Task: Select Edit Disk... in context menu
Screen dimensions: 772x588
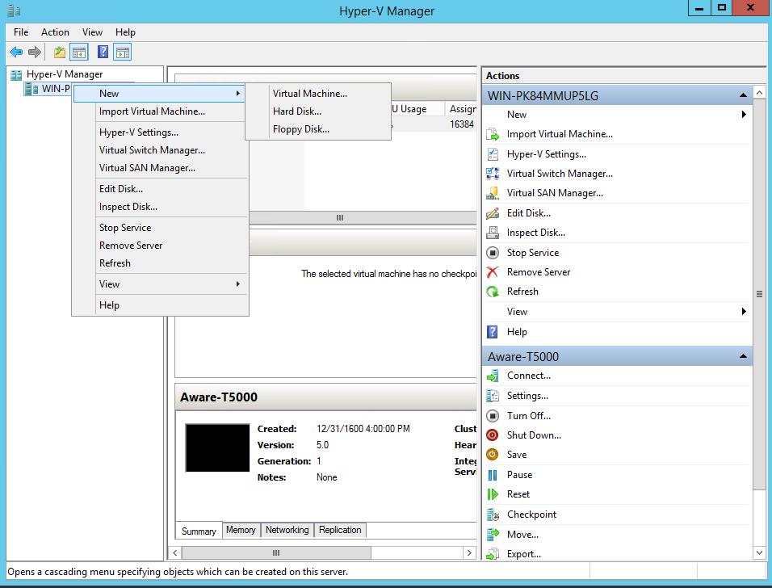Action: pyautogui.click(x=161, y=189)
